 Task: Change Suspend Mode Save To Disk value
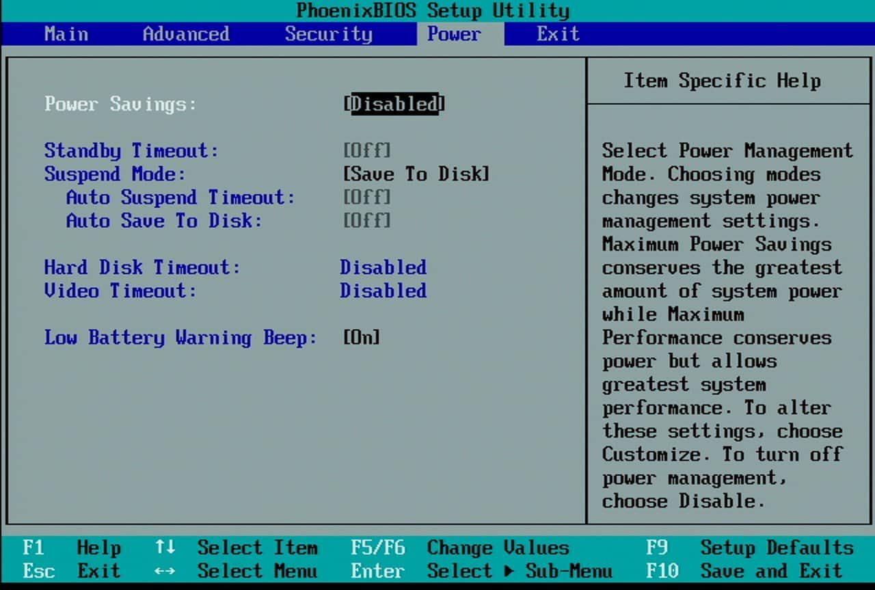[416, 174]
